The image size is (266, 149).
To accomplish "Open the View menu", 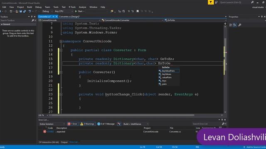I will click(x=12, y=7).
